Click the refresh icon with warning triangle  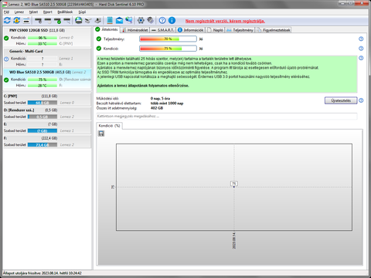click(16, 20)
